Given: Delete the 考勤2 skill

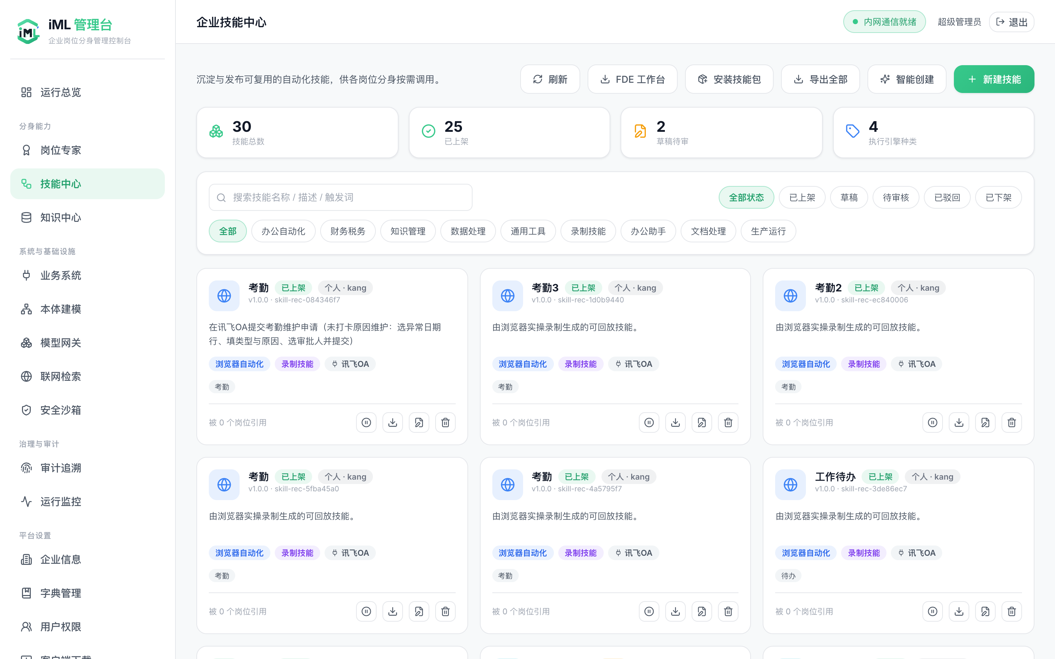Looking at the screenshot, I should pyautogui.click(x=1012, y=422).
